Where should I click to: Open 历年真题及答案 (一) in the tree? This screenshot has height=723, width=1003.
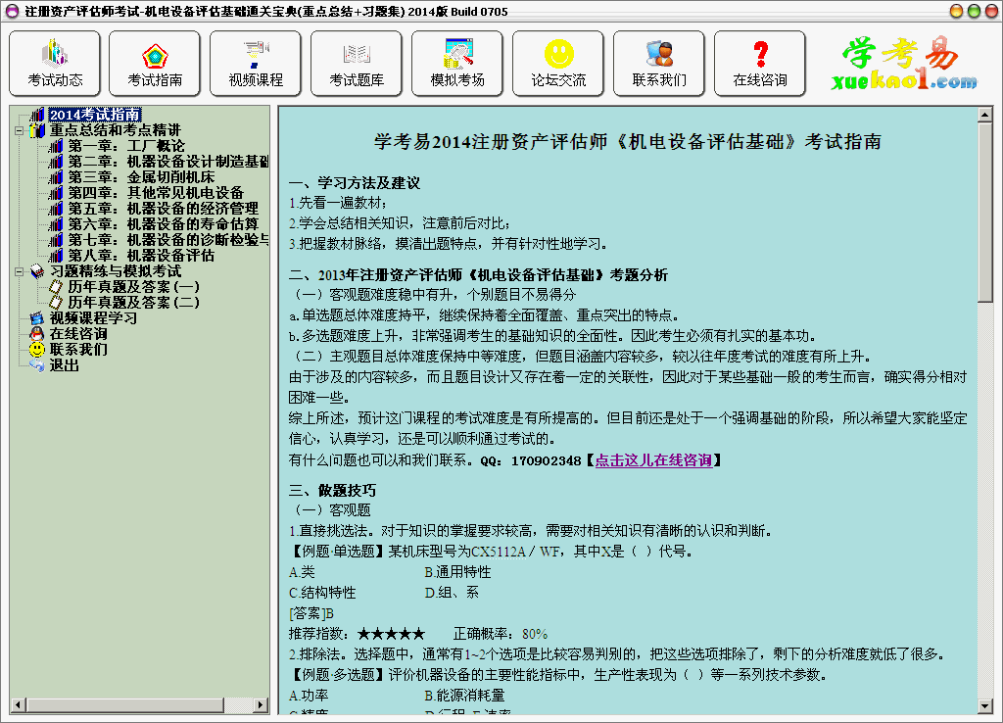(133, 287)
